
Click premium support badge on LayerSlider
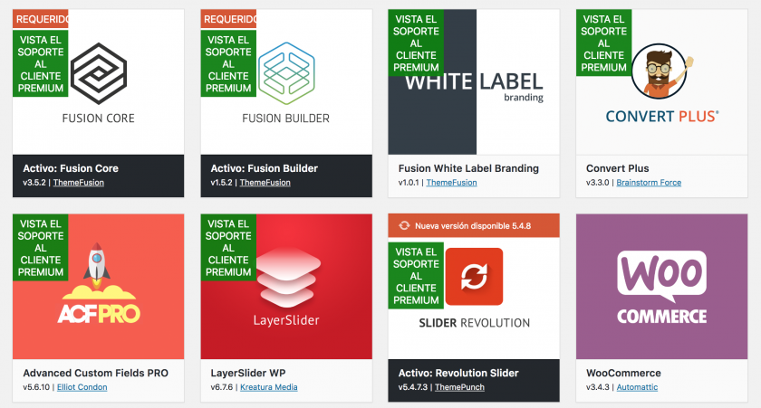point(228,248)
